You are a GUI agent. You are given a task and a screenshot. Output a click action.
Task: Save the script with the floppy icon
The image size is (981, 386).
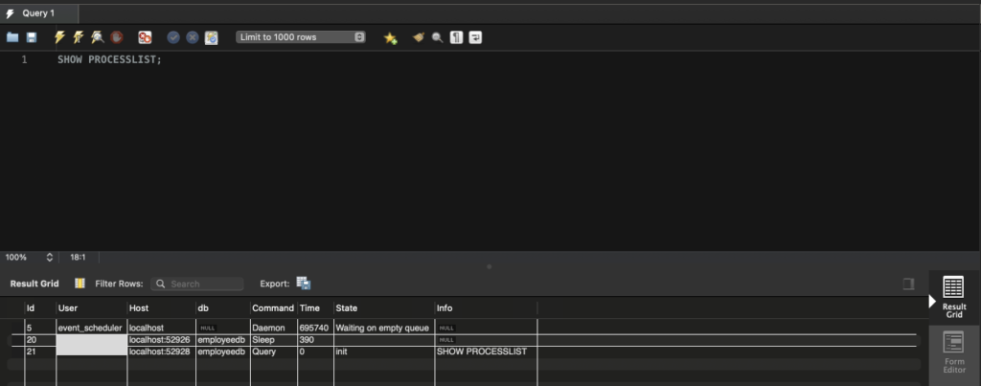32,37
